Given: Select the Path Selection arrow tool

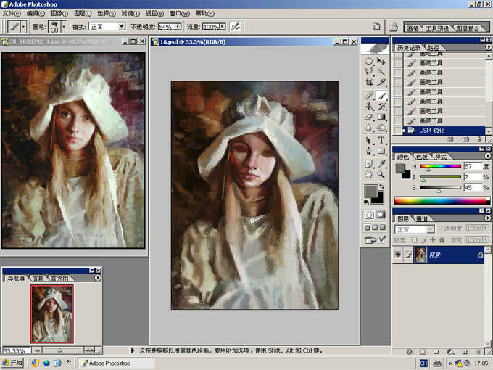Looking at the screenshot, I should click(369, 140).
